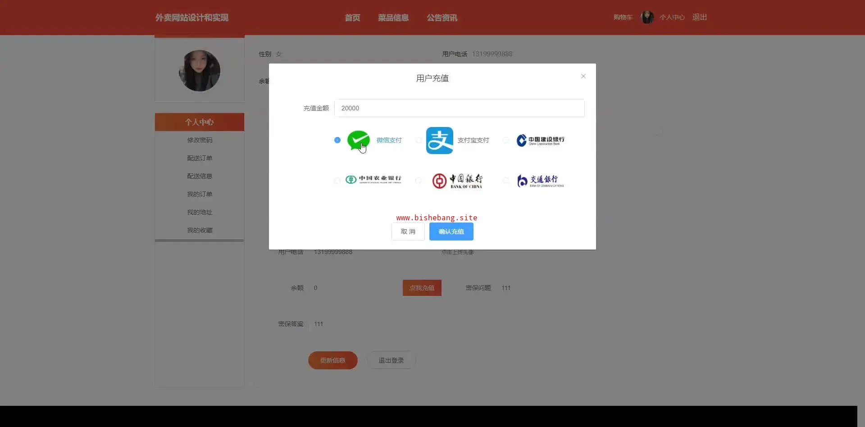The width and height of the screenshot is (865, 427).
Task: Select the 中国农业银行 radio button
Action: tap(337, 181)
